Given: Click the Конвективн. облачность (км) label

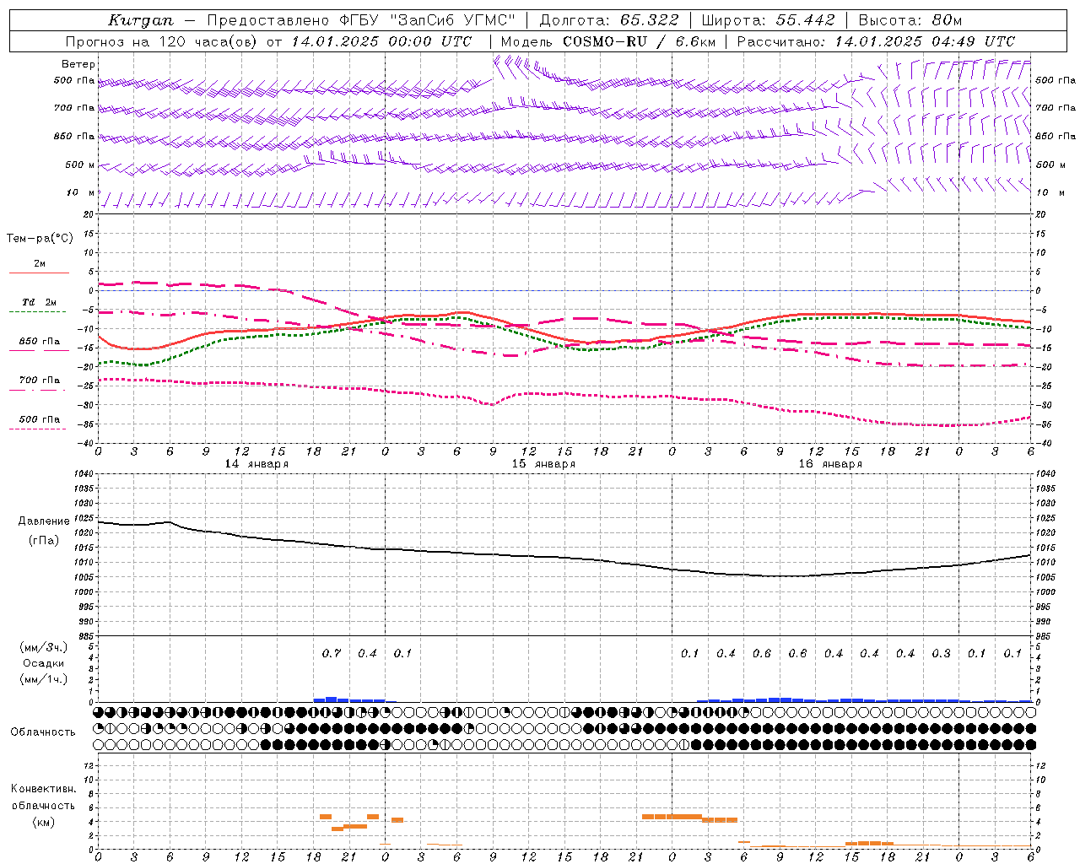Looking at the screenshot, I should pos(44,805).
